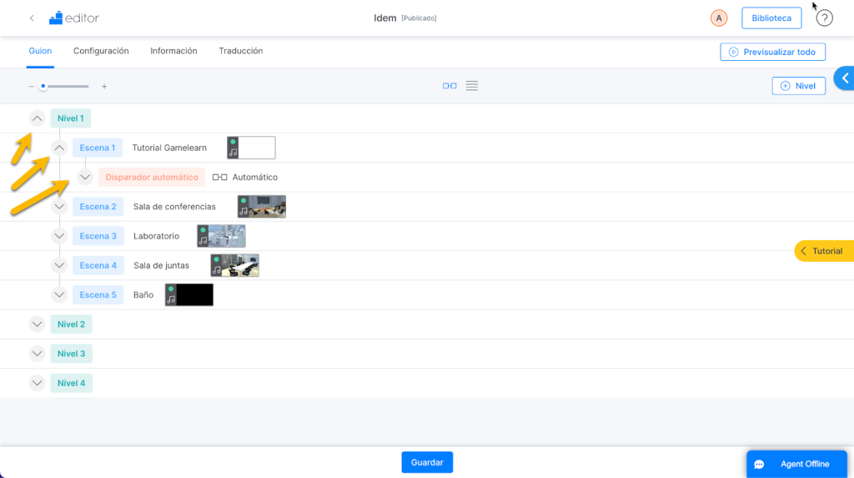This screenshot has height=478, width=854.
Task: Expand the Disparador automático row
Action: 85,177
